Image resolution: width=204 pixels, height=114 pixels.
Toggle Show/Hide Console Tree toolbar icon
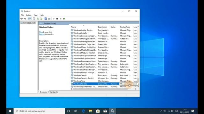(30, 19)
